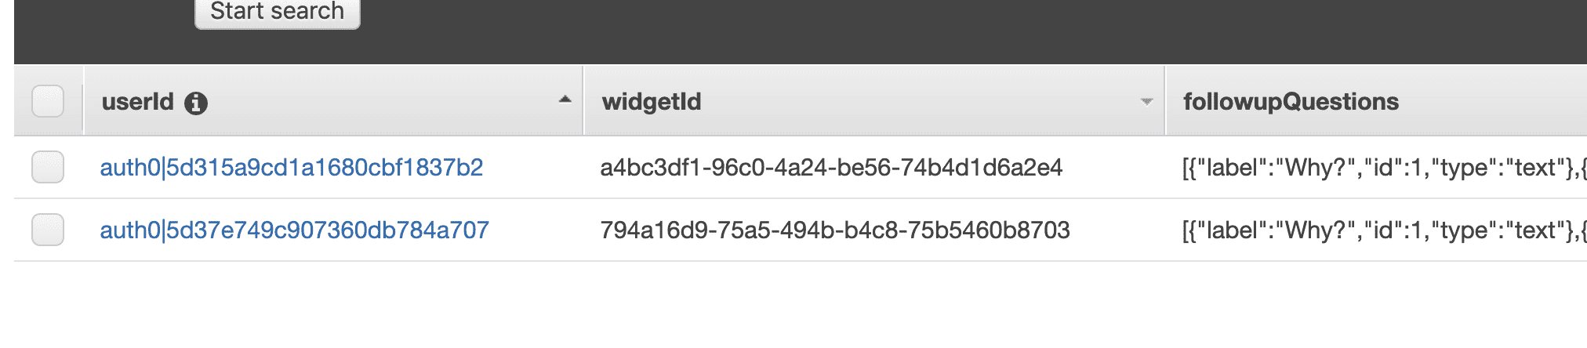Open item auth0|5d315a9cd1a1680cbf1837b2
Viewport: 1587px width, 348px height.
pyautogui.click(x=291, y=167)
